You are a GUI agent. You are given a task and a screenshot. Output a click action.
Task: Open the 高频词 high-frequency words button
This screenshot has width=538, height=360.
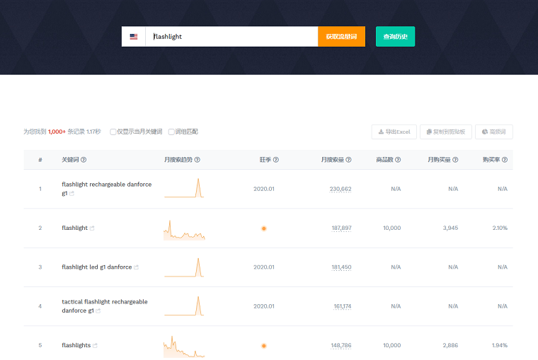tap(493, 132)
